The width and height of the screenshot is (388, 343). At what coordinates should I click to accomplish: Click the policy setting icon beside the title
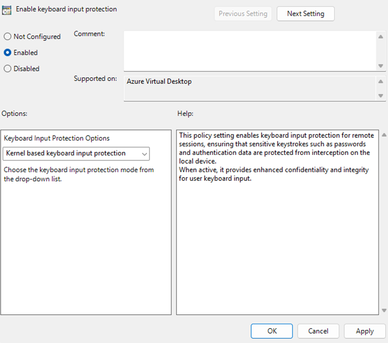[7, 10]
